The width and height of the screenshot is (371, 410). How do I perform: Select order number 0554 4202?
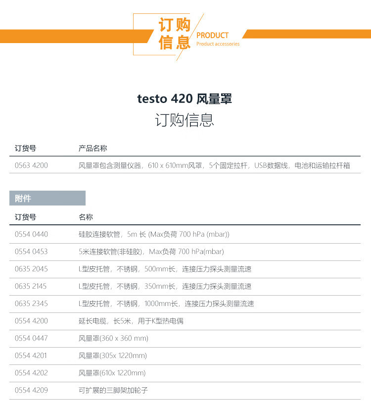click(31, 372)
